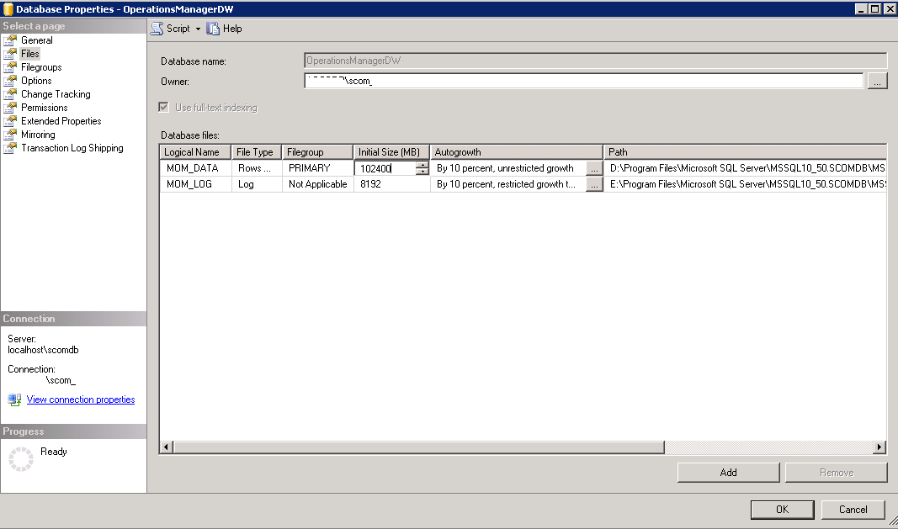
Task: Click the Extended Properties page icon
Action: 10,121
